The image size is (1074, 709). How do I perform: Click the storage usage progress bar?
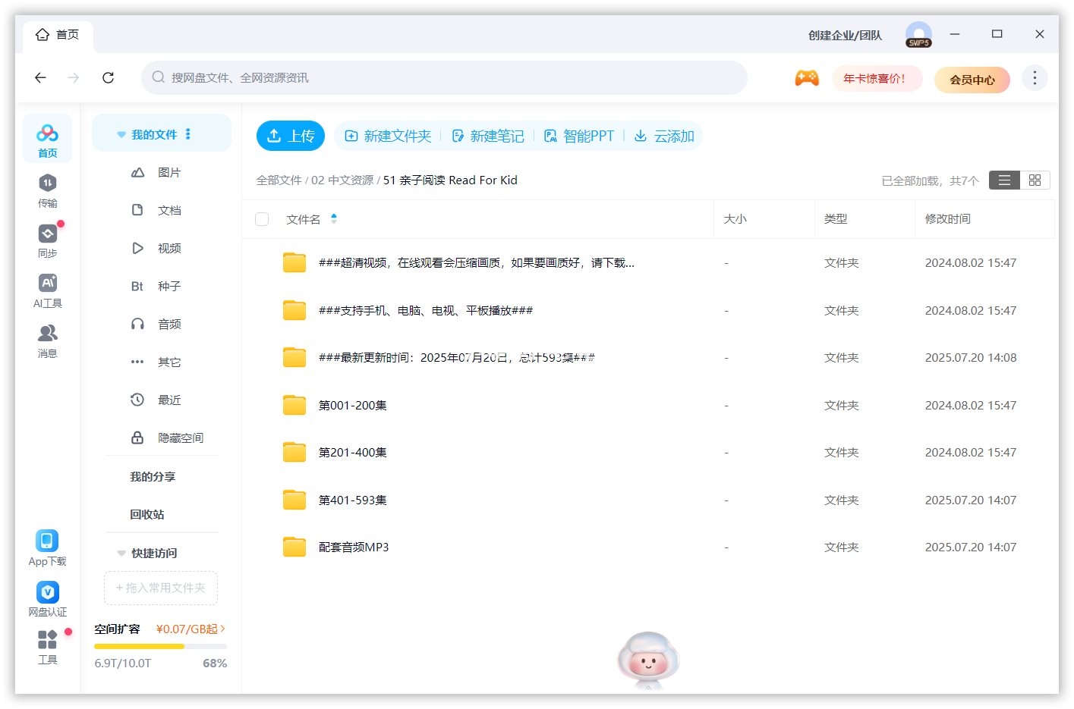pos(160,646)
